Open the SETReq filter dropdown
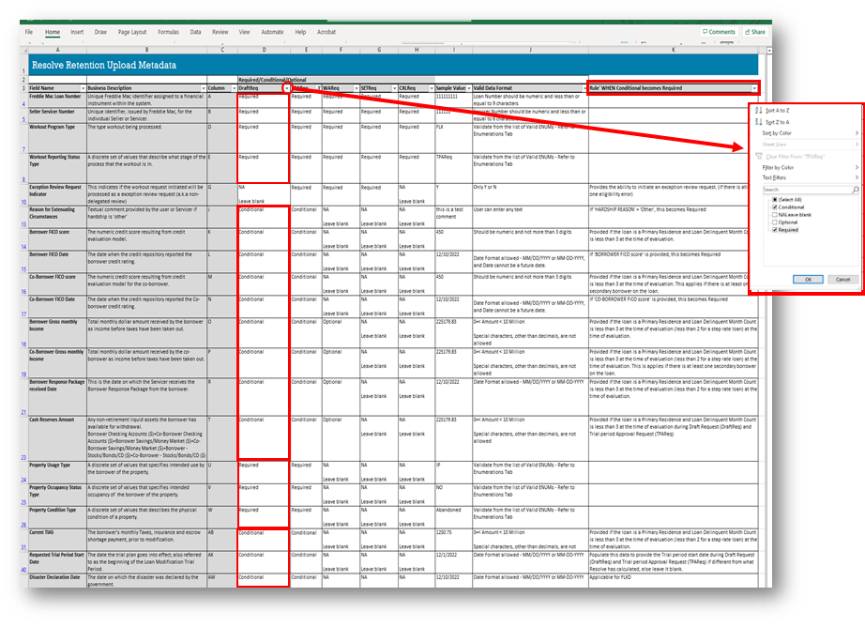The width and height of the screenshot is (865, 627). [x=394, y=88]
